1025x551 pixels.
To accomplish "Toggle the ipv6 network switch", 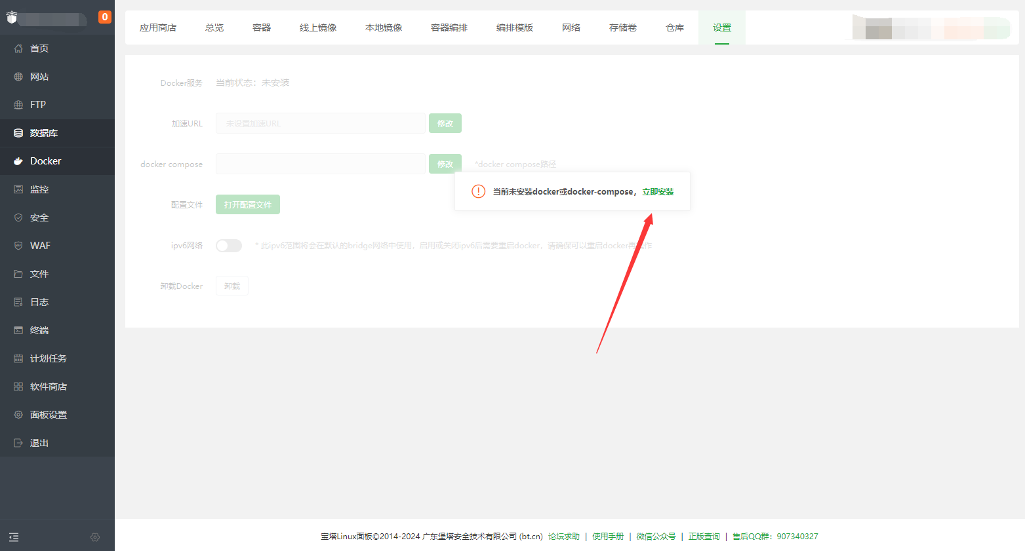I will pos(229,246).
